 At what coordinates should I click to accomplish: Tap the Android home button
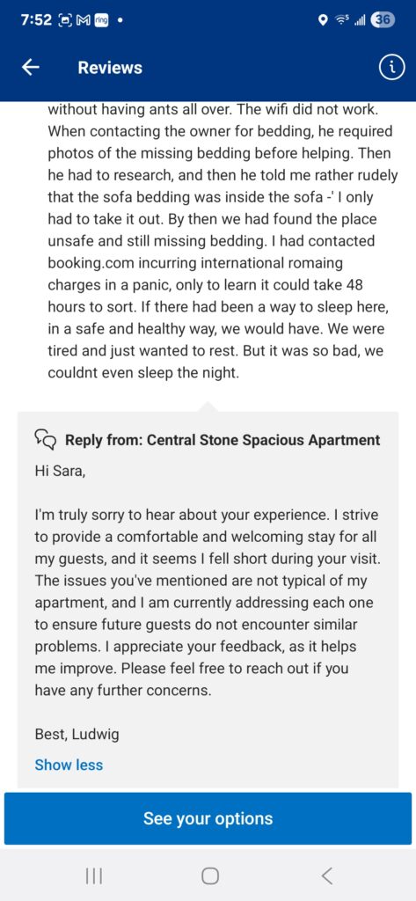tap(210, 875)
